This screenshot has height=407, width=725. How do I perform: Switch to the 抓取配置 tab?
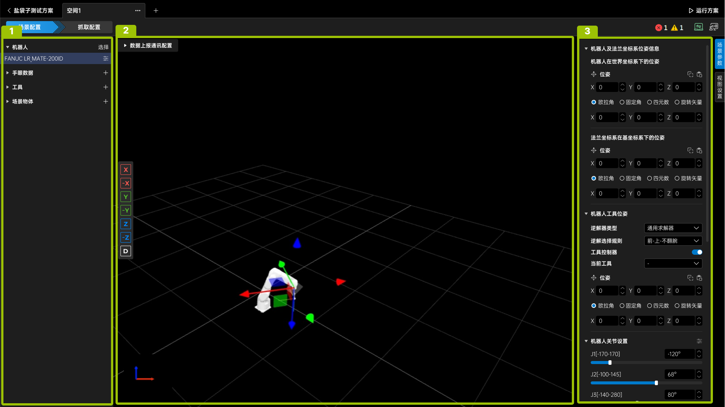click(89, 27)
